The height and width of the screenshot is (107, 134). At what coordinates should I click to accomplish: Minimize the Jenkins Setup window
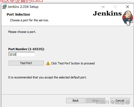(103, 7)
